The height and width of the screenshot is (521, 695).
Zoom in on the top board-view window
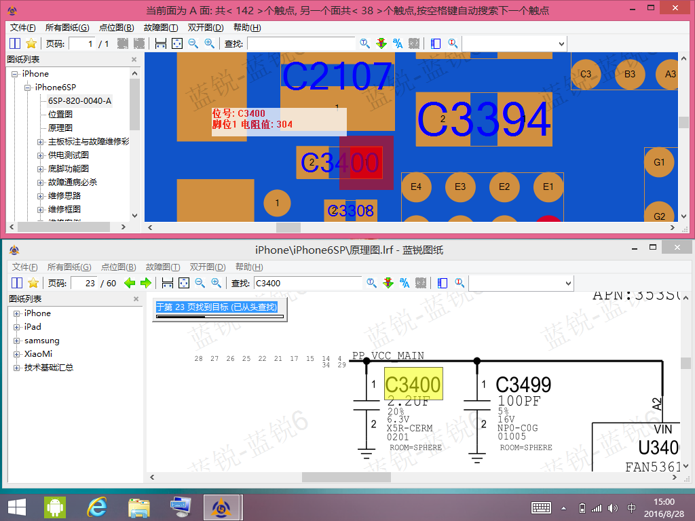point(209,43)
